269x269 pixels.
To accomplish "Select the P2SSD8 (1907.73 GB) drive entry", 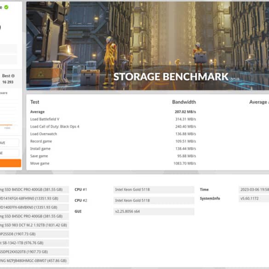I will pos(34,234).
